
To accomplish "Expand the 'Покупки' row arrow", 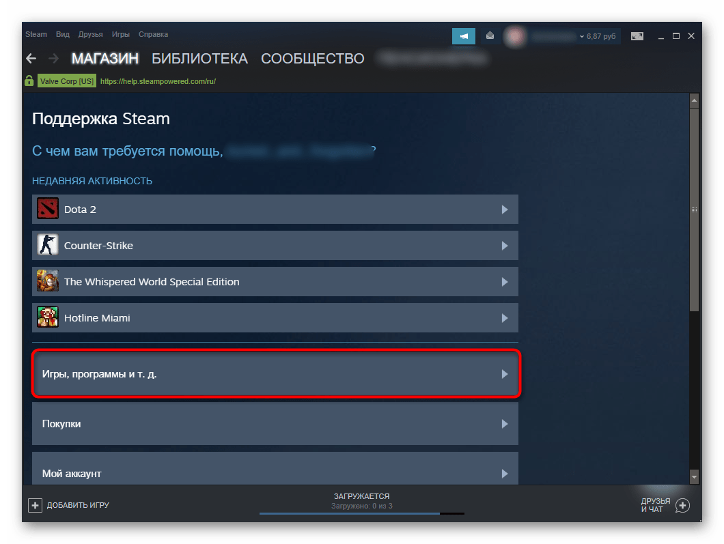I will (505, 424).
